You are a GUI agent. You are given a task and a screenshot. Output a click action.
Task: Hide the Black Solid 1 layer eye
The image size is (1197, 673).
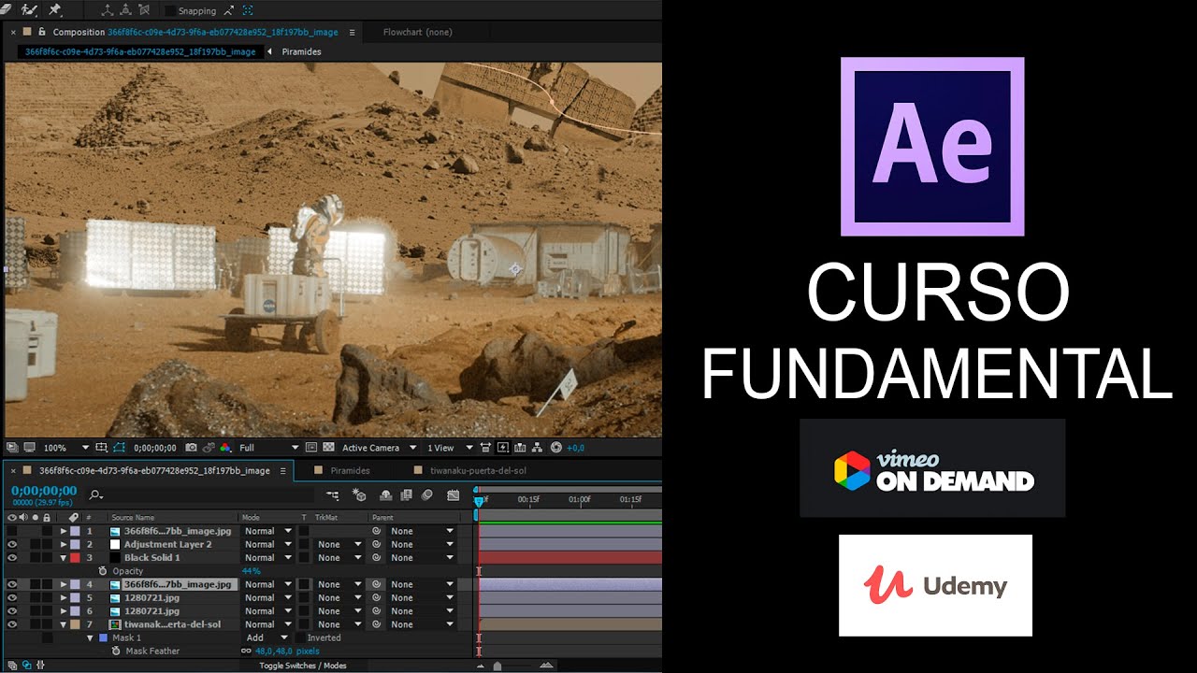pyautogui.click(x=12, y=557)
